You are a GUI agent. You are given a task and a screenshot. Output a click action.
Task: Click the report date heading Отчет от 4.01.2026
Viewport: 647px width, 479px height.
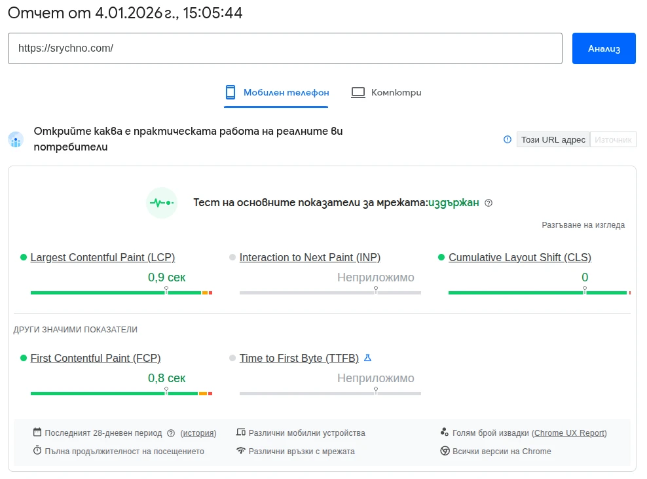[x=125, y=13]
